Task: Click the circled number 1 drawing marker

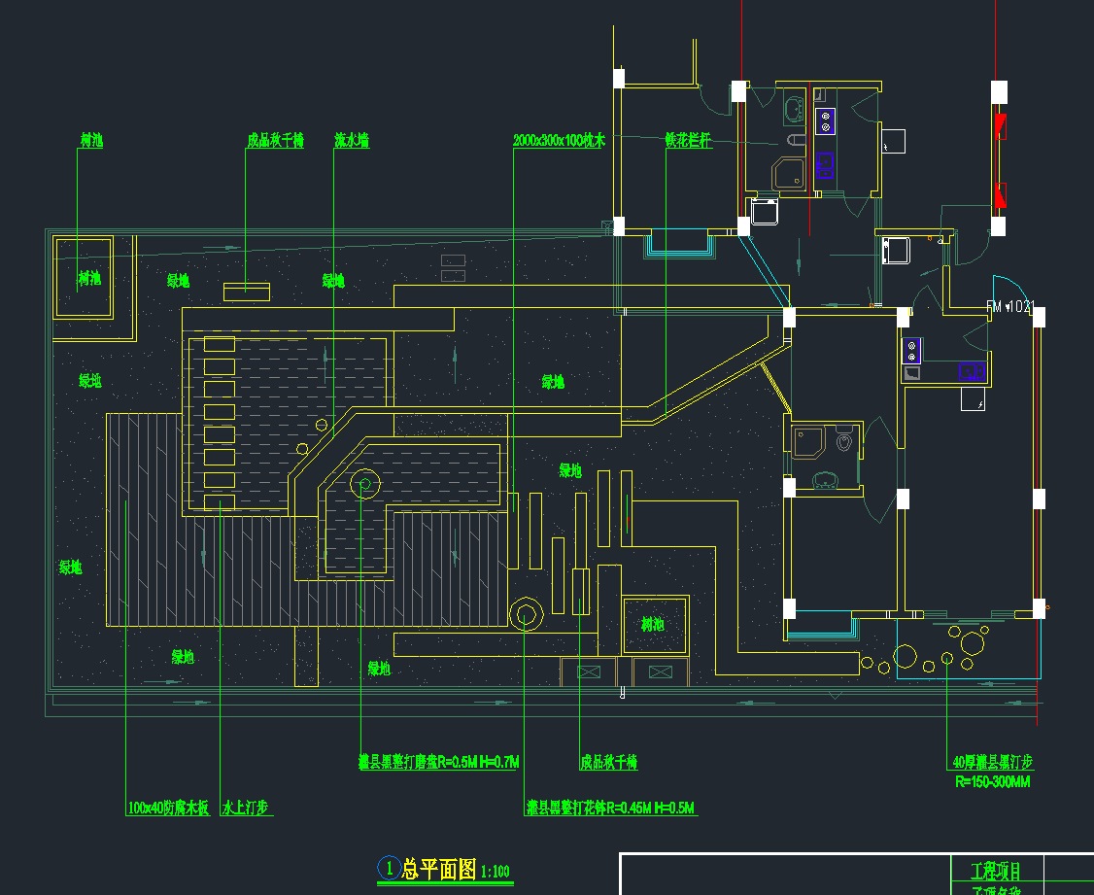Action: 389,867
